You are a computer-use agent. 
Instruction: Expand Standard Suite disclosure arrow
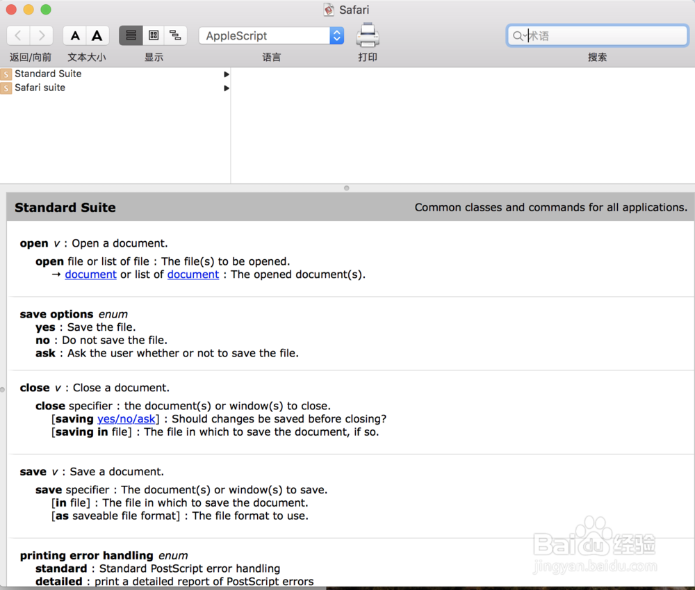click(x=226, y=74)
